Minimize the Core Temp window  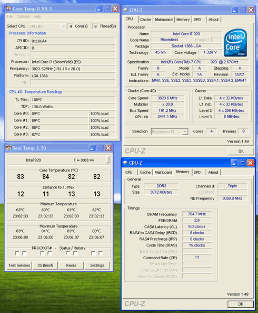point(99,8)
